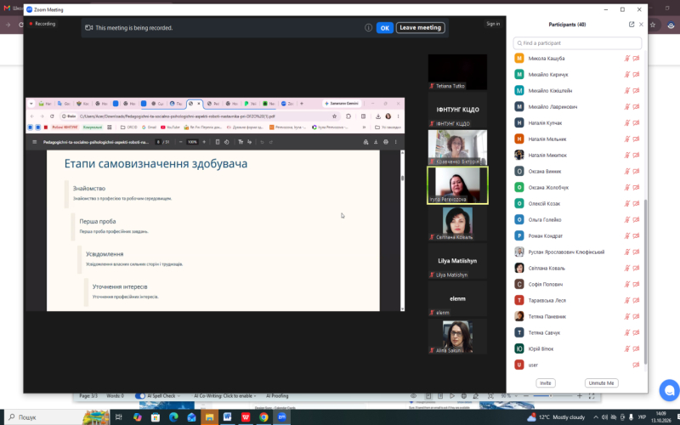Viewport: 680px width, 425px height.
Task: Select Світлана Коваль's video tile
Action: [457, 224]
